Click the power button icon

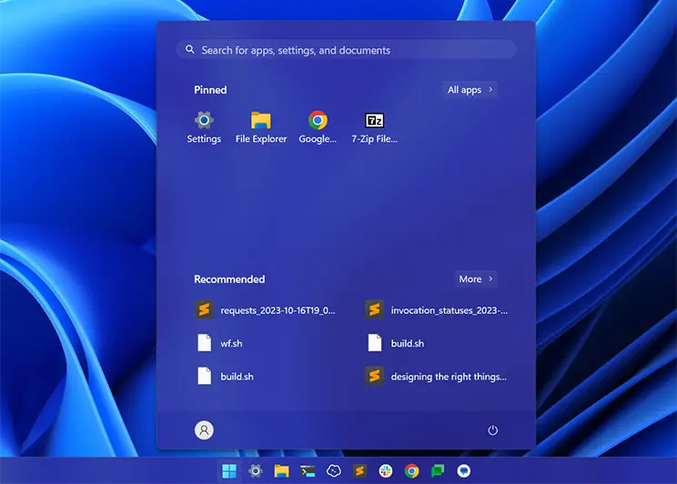coord(493,430)
